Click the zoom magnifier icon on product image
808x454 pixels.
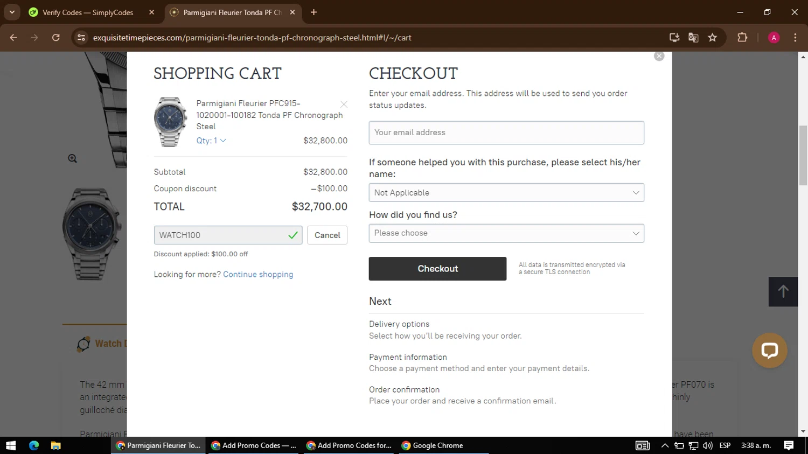pos(72,158)
